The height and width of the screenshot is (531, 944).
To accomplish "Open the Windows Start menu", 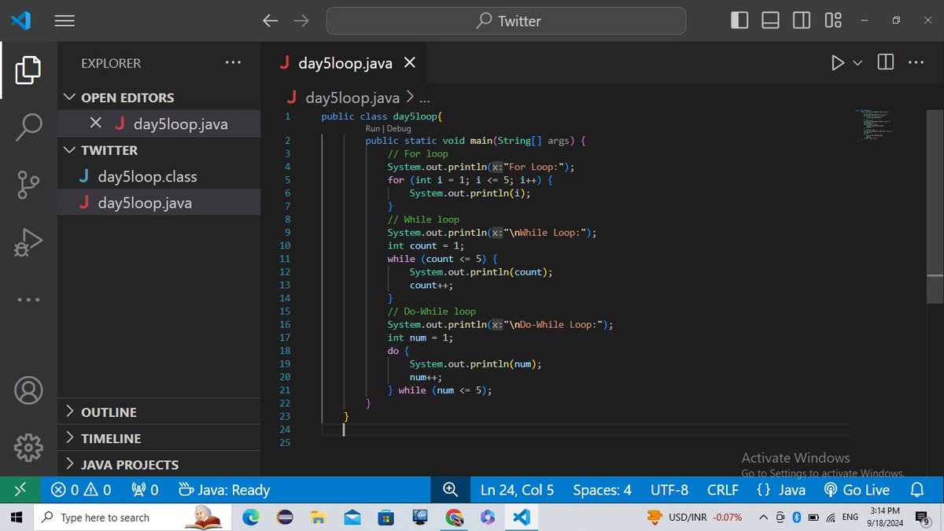I will pyautogui.click(x=17, y=517).
